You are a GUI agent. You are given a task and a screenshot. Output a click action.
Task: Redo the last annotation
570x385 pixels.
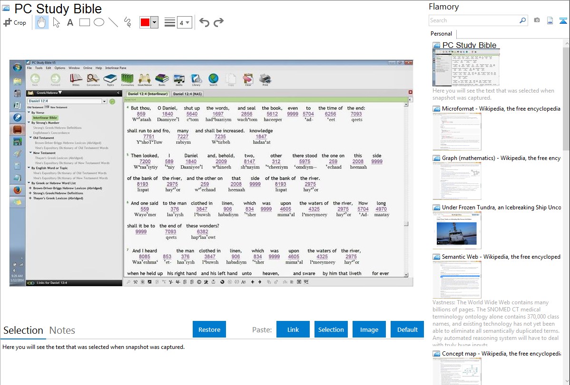[218, 22]
